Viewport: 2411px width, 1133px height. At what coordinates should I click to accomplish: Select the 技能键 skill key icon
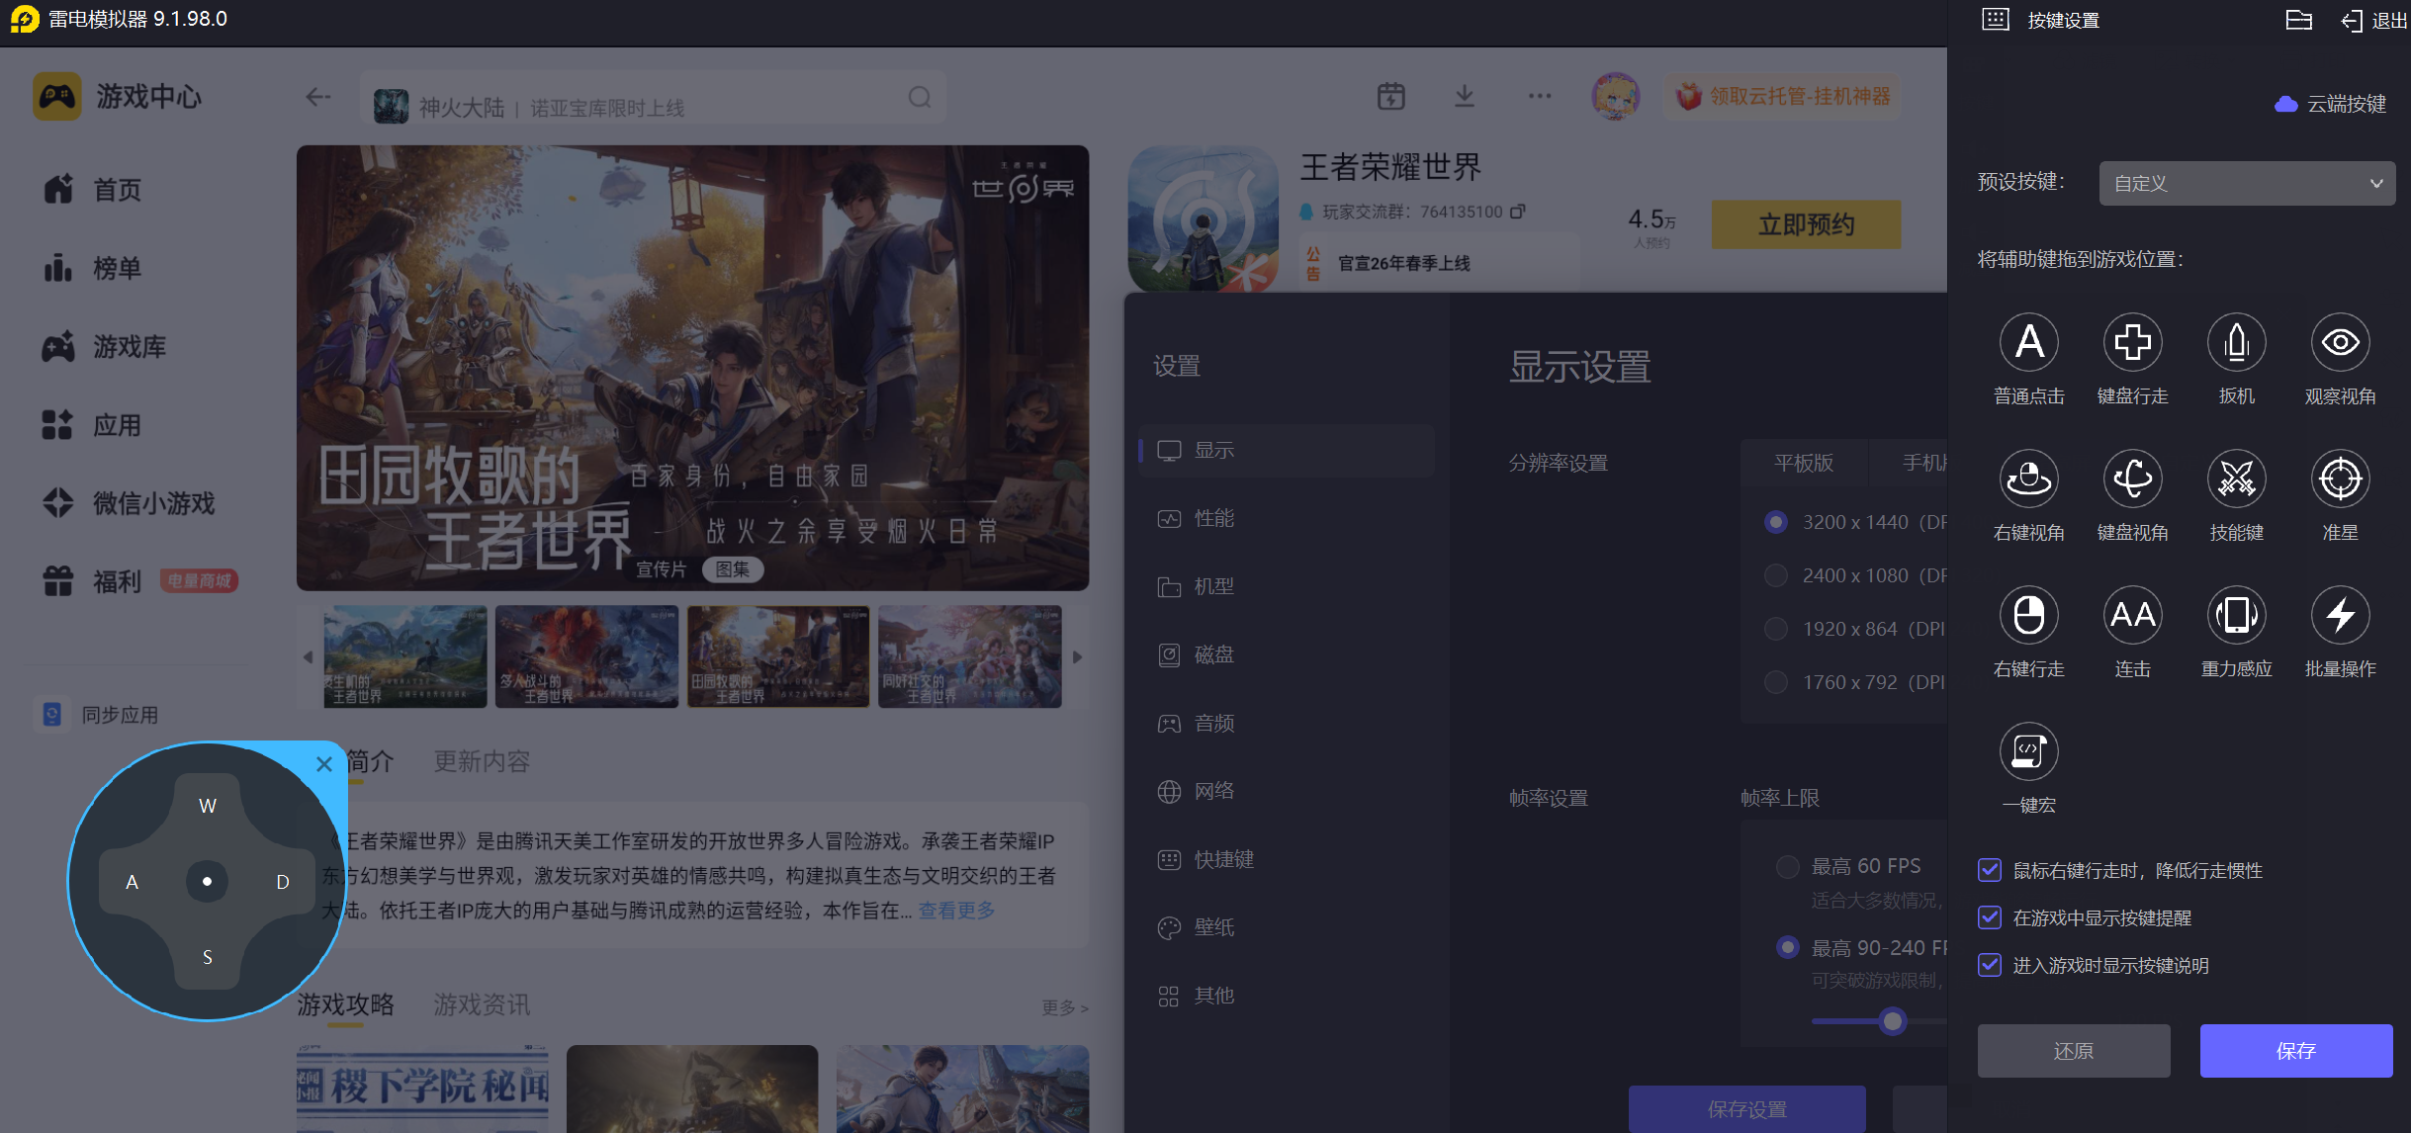(2236, 479)
